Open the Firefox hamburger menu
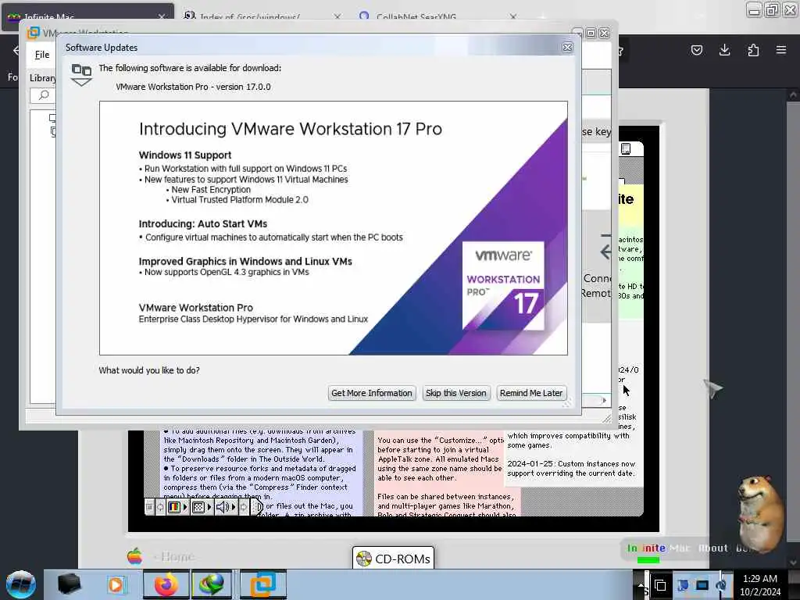 coord(781,50)
